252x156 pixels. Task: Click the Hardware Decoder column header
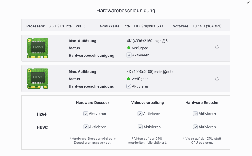(93, 102)
